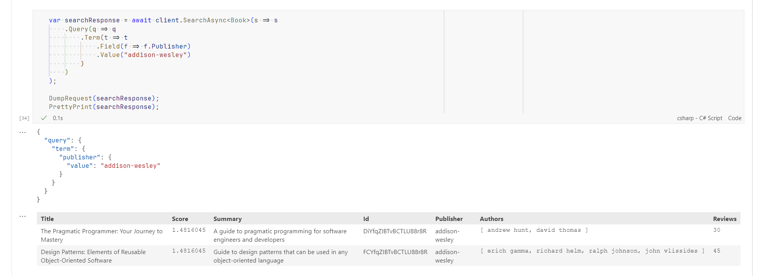Viewport: 769px width, 276px height.
Task: Click publisher cell in Pragmatic Programmer row
Action: (x=447, y=235)
